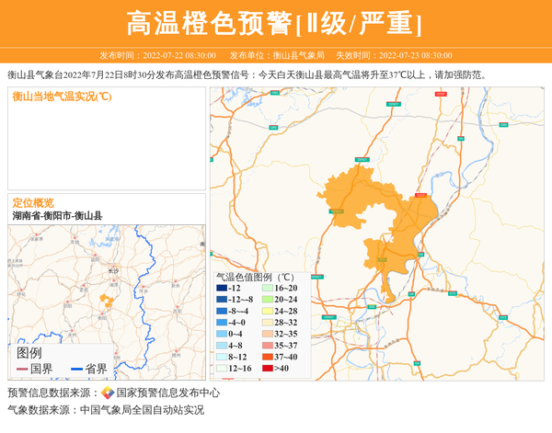Click the 湖南省-衡阳市-衡山县 location text
The image size is (552, 433).
pos(57,216)
